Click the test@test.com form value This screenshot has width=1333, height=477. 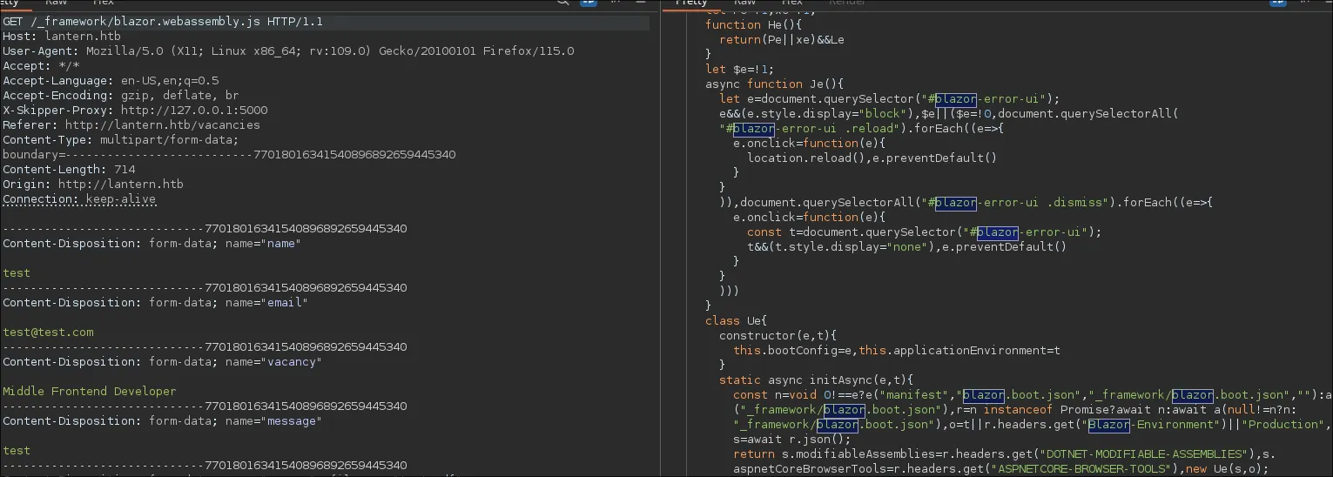coord(48,333)
